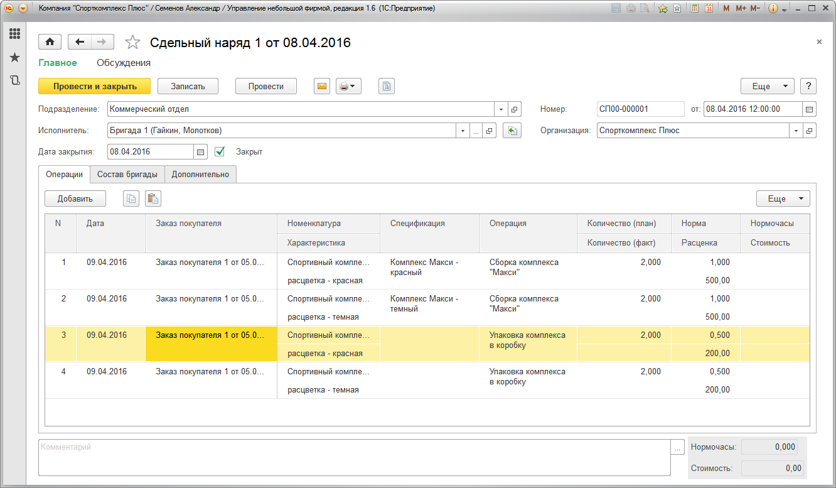The image size is (836, 488).
Task: Open the document report icon
Action: pos(387,87)
